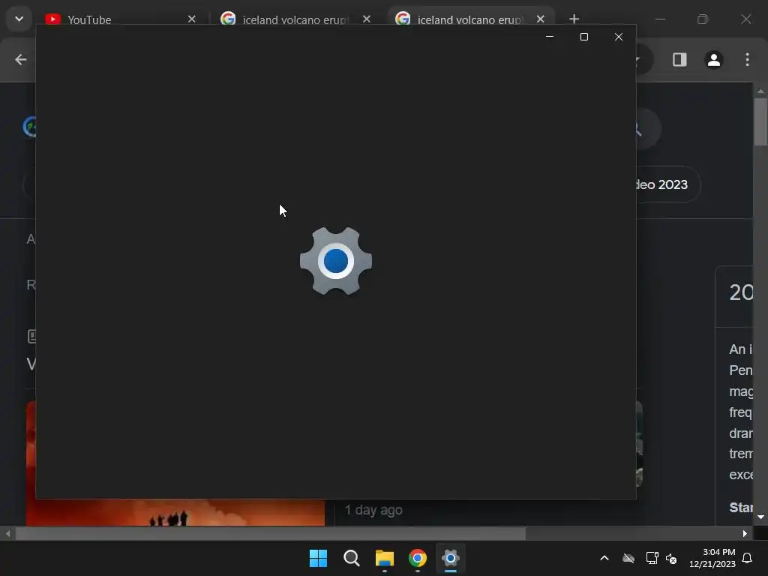Go back in Chrome browser

[20, 60]
